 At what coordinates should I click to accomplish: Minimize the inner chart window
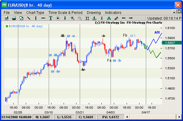[174, 11]
